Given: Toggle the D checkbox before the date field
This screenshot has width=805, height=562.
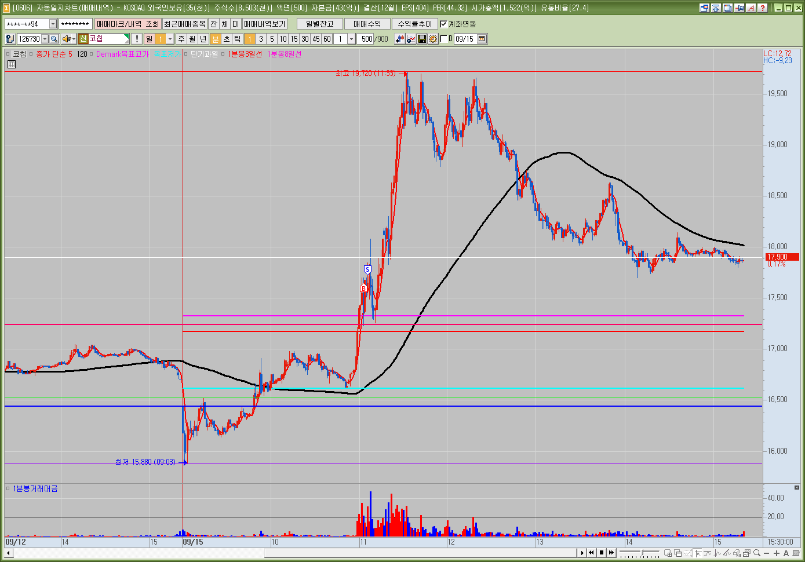Looking at the screenshot, I should [444, 39].
